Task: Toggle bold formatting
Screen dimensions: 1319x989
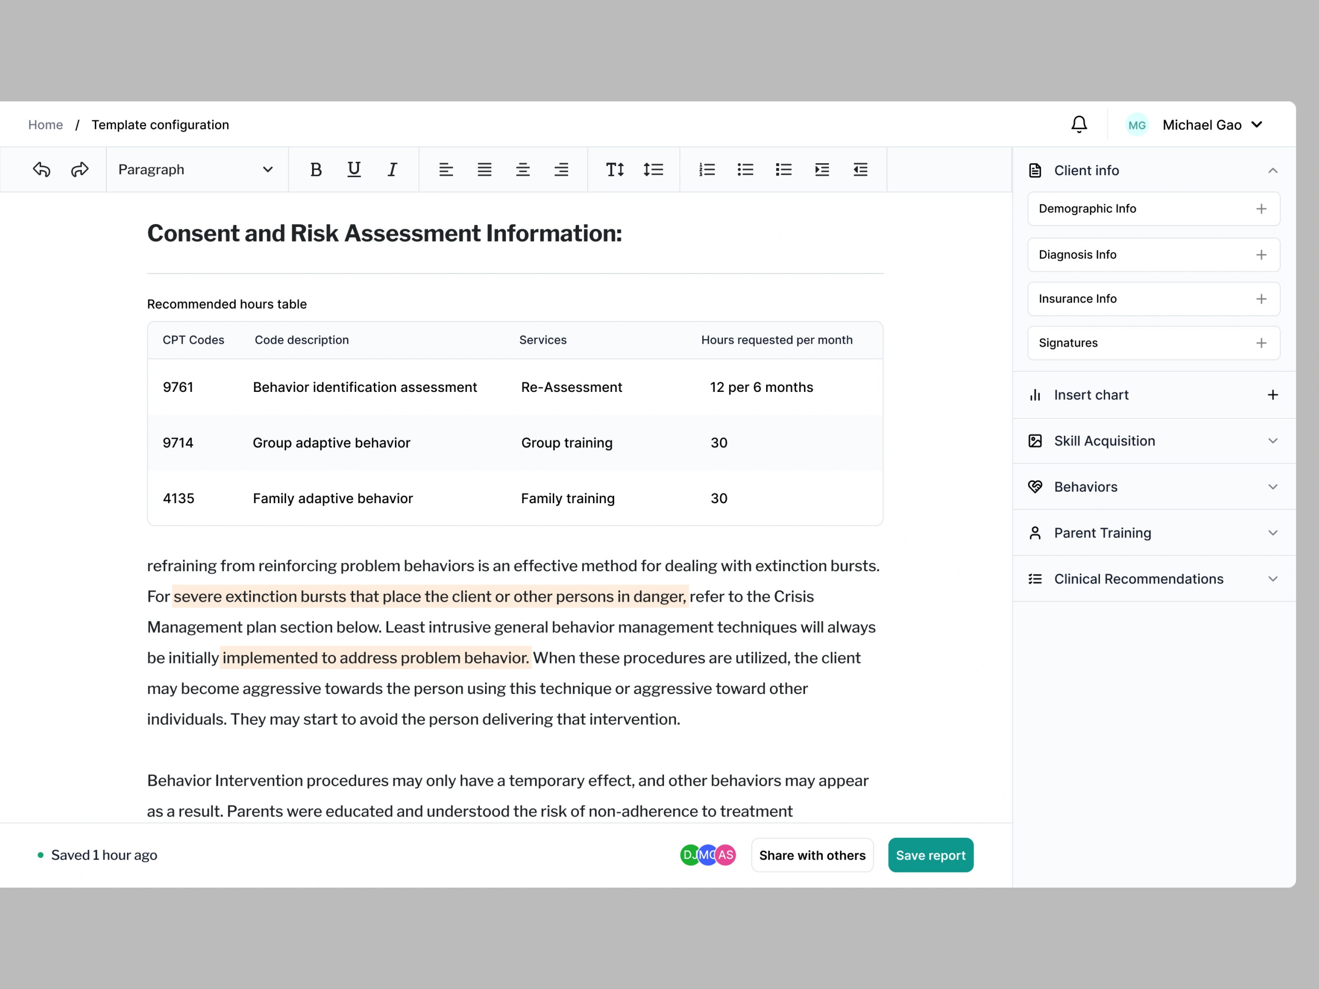Action: (316, 169)
